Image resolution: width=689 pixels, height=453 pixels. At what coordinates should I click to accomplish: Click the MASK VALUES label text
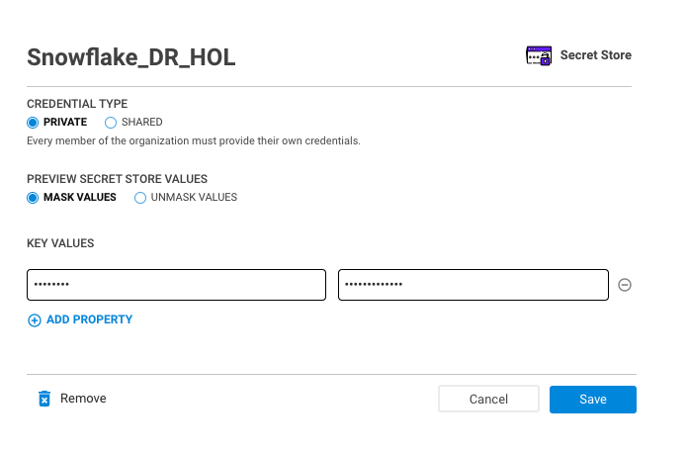point(79,197)
